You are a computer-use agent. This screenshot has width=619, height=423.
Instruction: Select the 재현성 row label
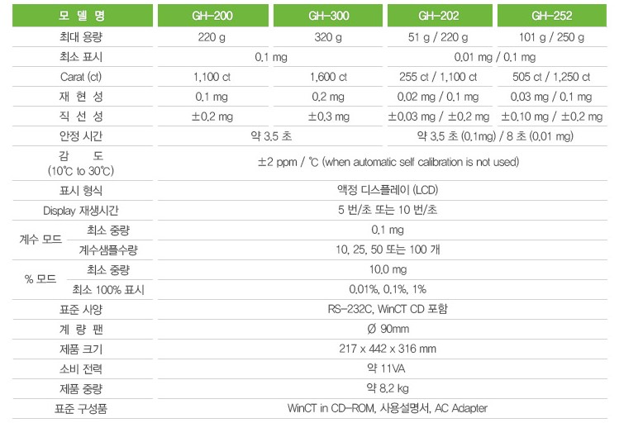tap(81, 97)
